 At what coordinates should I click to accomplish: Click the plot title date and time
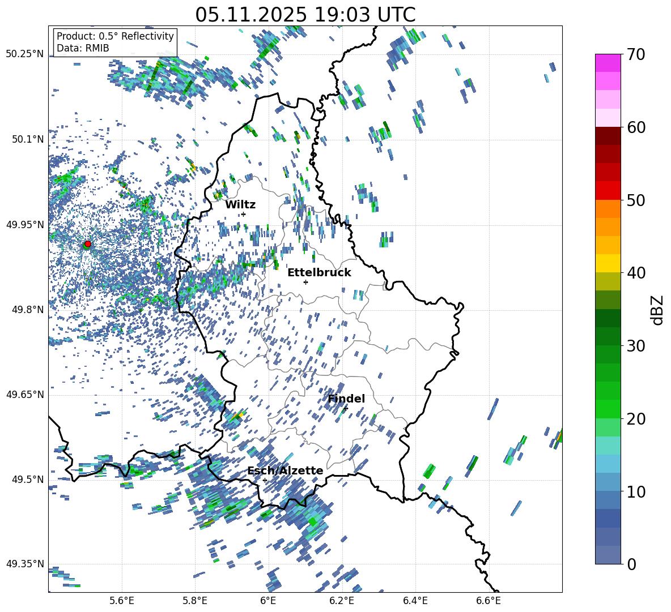305,15
